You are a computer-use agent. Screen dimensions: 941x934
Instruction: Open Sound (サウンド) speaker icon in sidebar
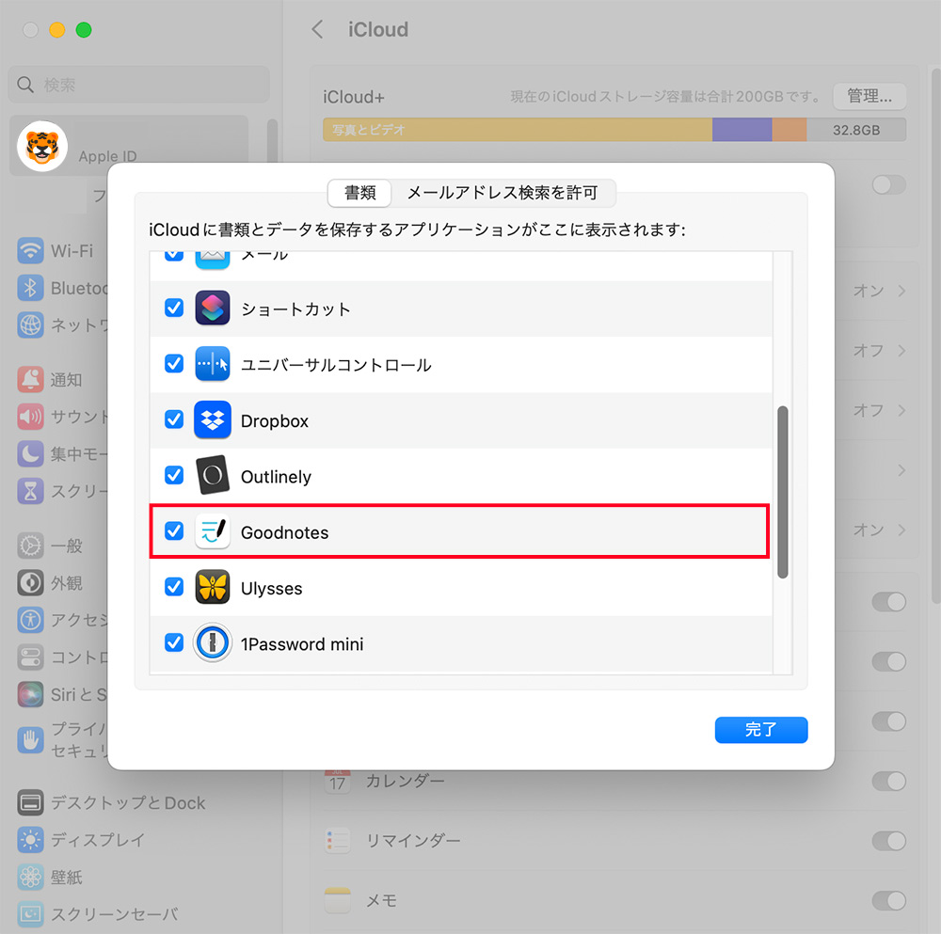point(31,417)
